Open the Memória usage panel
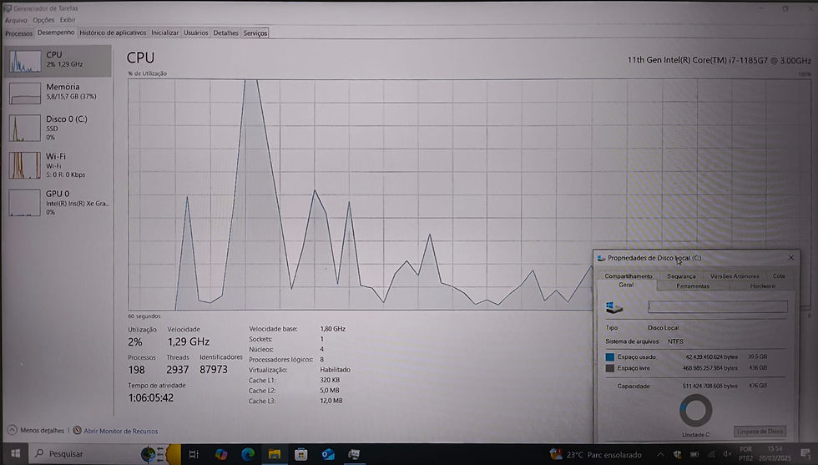This screenshot has height=465, width=818. click(x=58, y=93)
